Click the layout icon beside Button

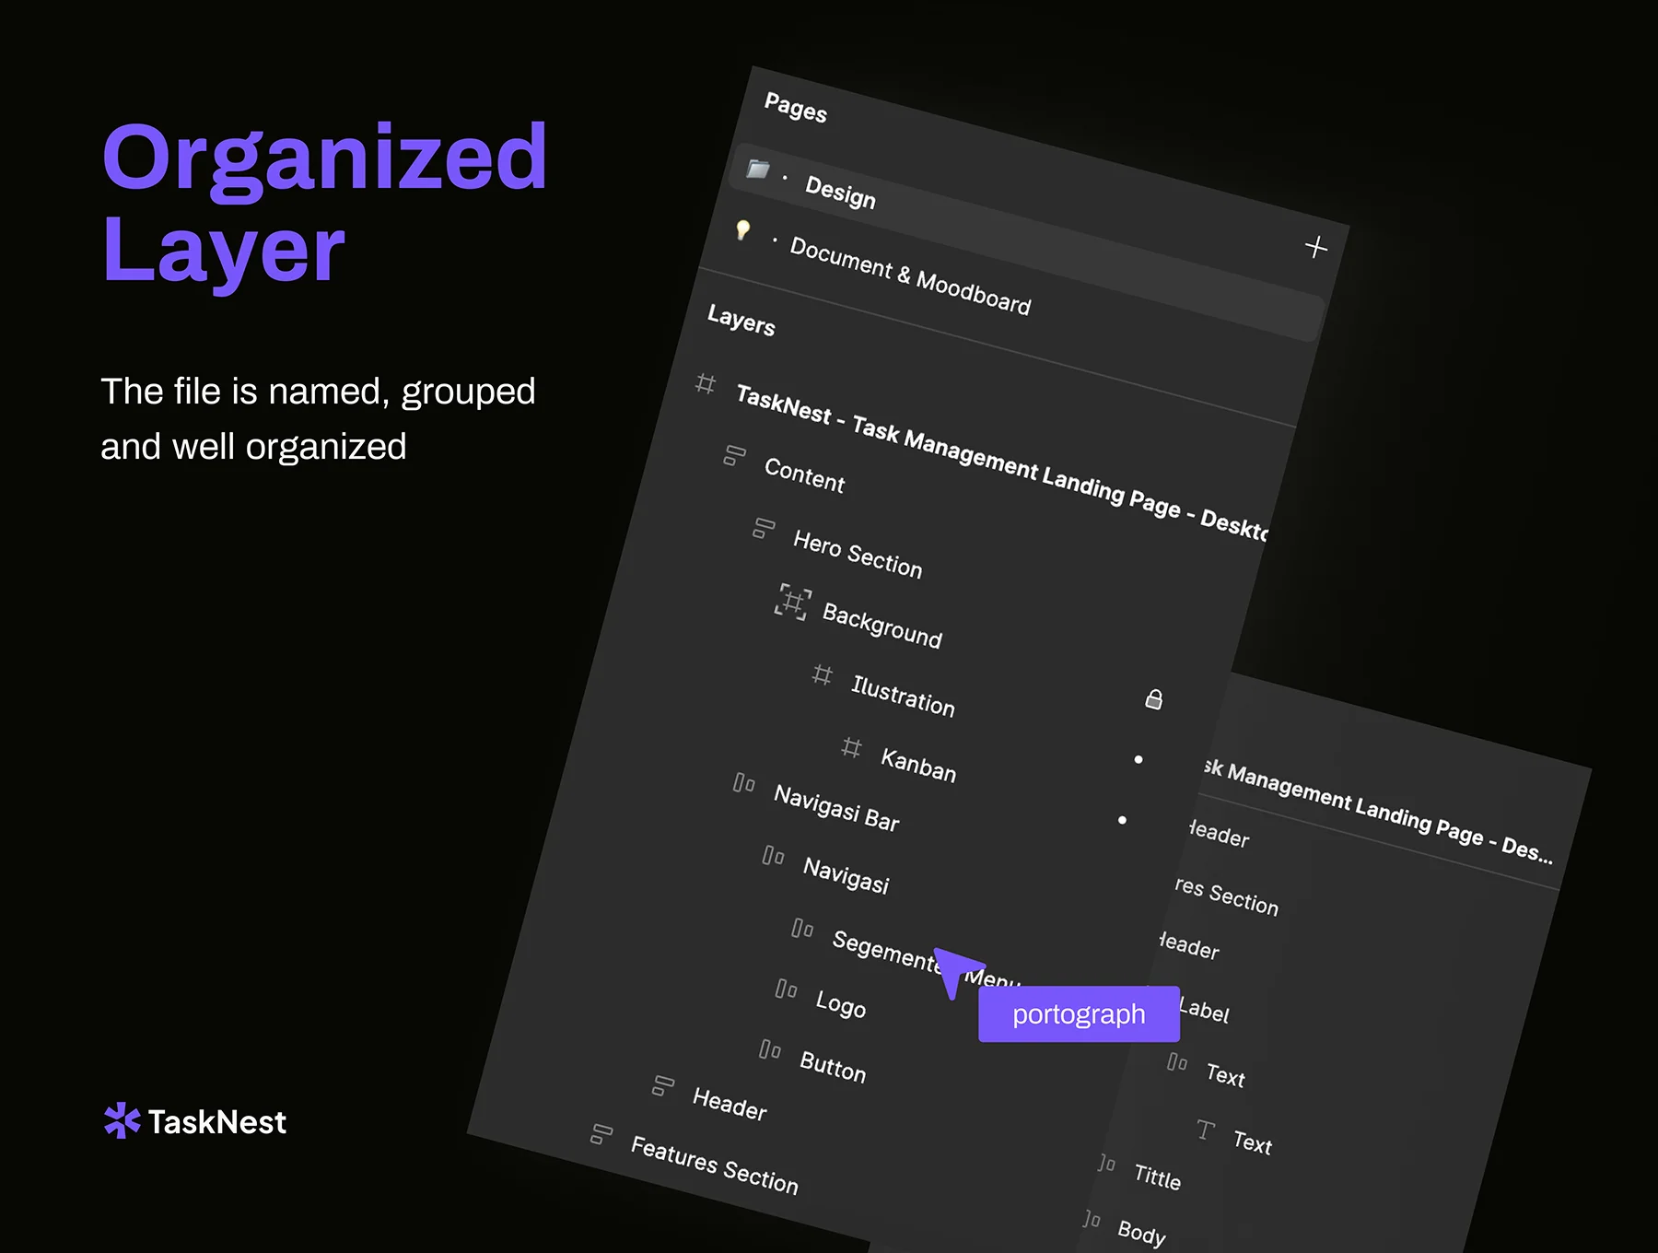[770, 1049]
